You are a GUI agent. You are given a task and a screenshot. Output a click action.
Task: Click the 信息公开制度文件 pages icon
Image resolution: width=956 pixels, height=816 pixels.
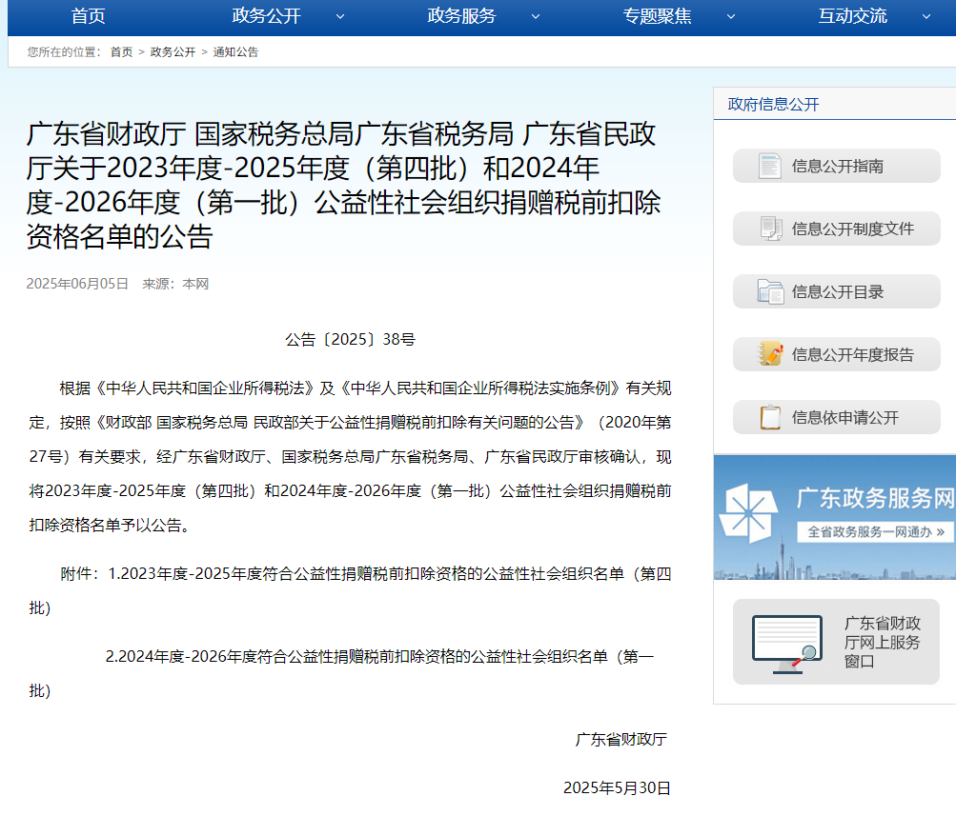point(769,229)
